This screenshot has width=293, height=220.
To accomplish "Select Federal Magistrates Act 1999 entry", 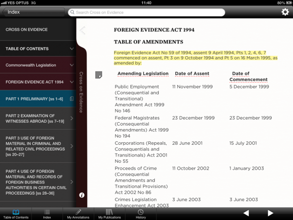I will click(142, 127).
